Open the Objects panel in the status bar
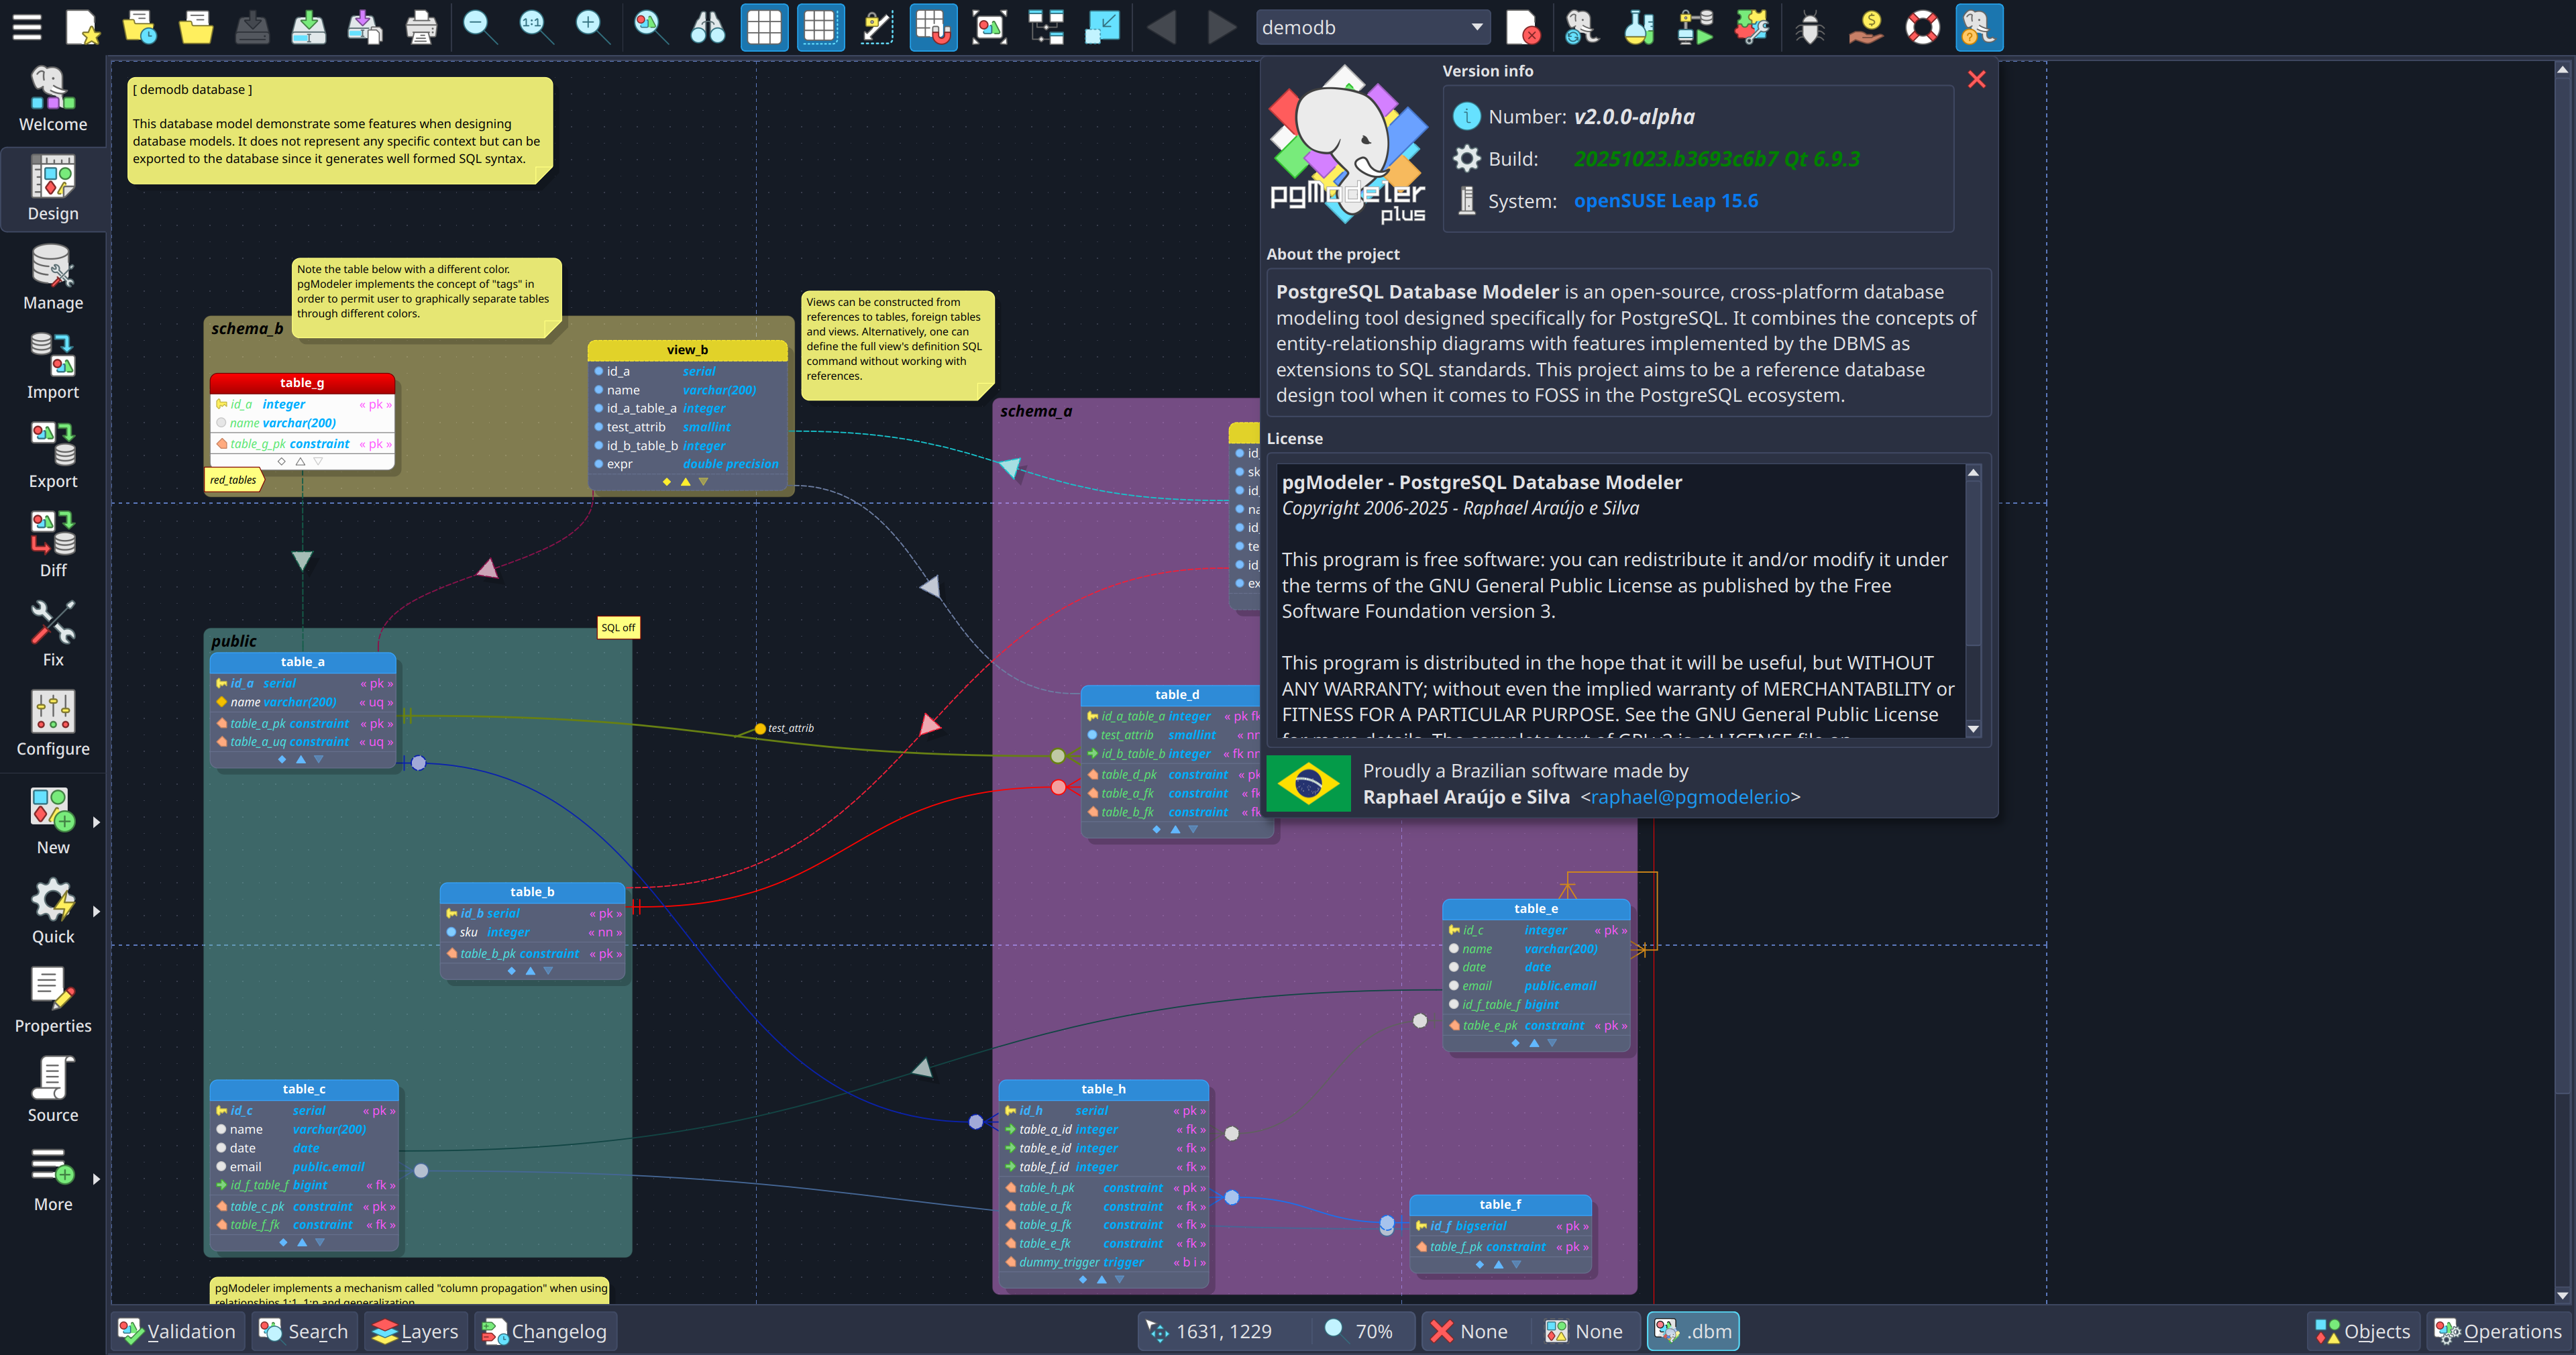This screenshot has width=2576, height=1355. coord(2364,1331)
